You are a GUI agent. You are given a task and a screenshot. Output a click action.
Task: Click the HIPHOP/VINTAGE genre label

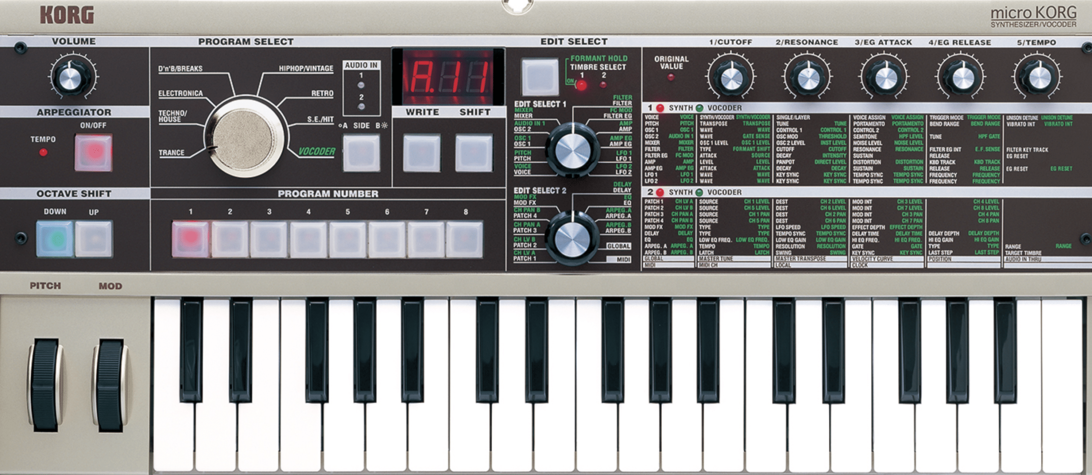click(x=306, y=69)
